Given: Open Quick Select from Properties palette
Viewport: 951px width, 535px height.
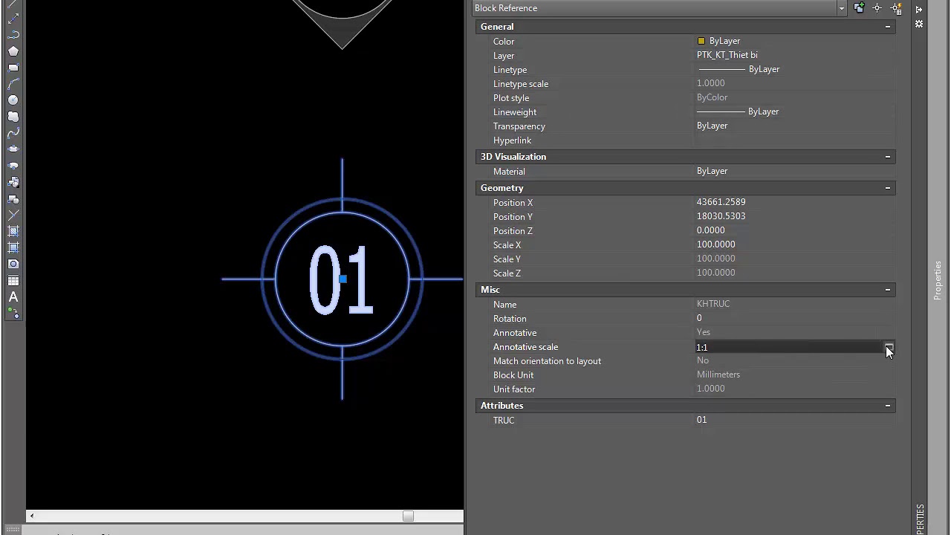Looking at the screenshot, I should coord(895,8).
